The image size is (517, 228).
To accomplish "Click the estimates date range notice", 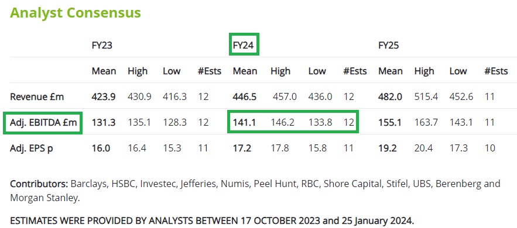I will pos(212,220).
